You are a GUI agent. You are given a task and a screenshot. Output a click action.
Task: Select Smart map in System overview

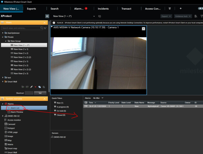pos(13,149)
